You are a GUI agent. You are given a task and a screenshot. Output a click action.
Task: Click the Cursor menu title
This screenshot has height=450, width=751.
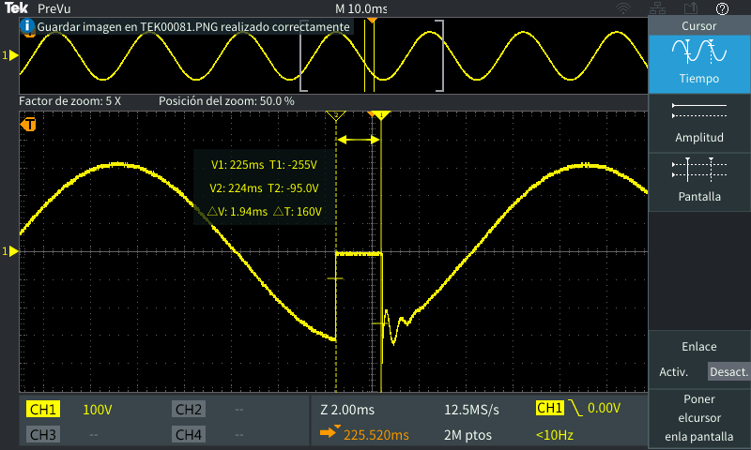pyautogui.click(x=698, y=26)
